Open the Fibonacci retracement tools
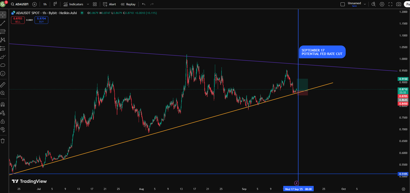The height and width of the screenshot is (193, 410). coord(3,31)
